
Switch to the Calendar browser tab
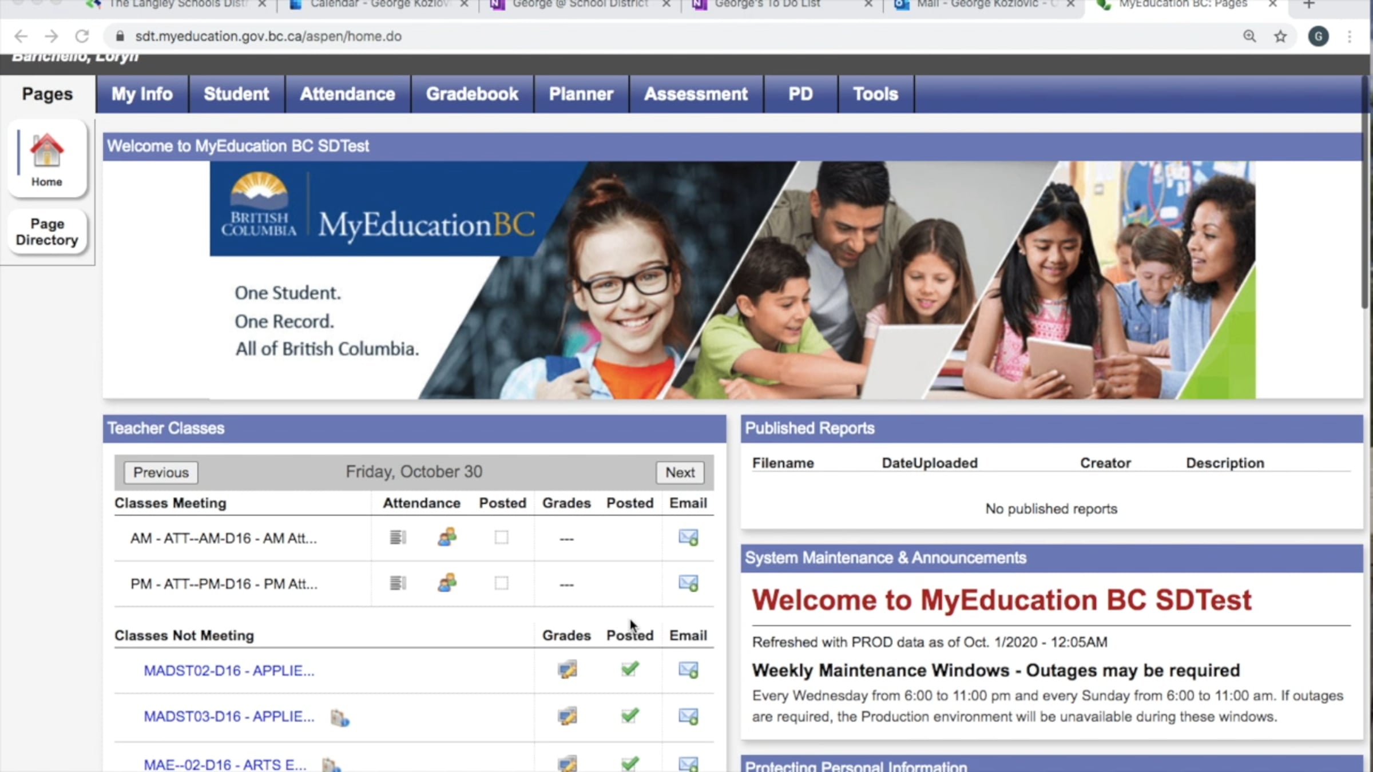(380, 5)
